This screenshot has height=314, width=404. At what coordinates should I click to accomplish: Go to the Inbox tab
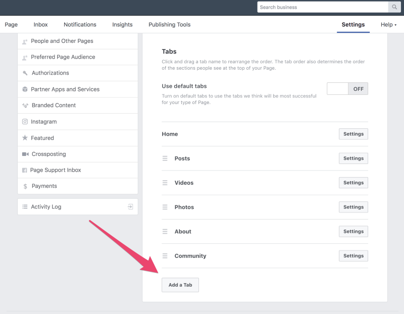[x=40, y=25]
